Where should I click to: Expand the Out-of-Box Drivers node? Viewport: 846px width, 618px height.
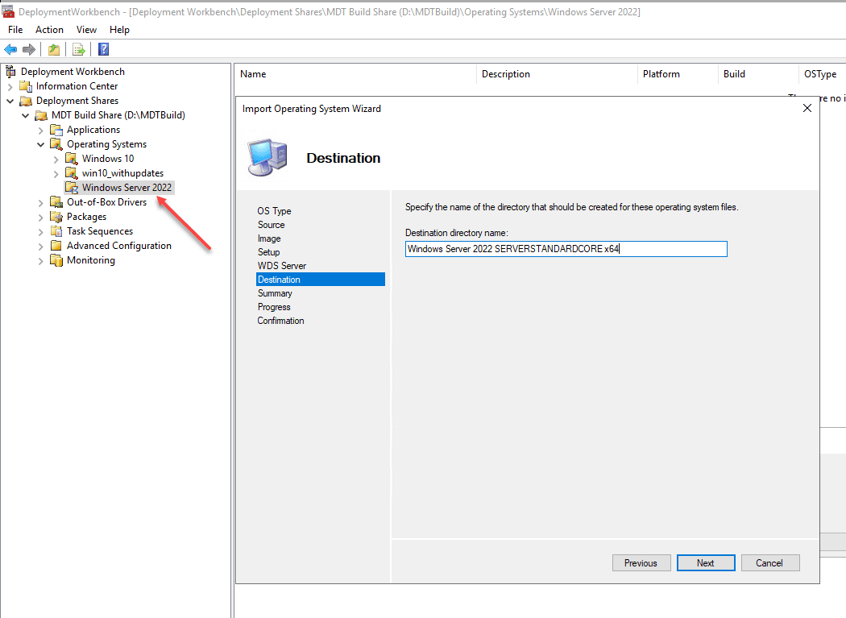tap(40, 203)
